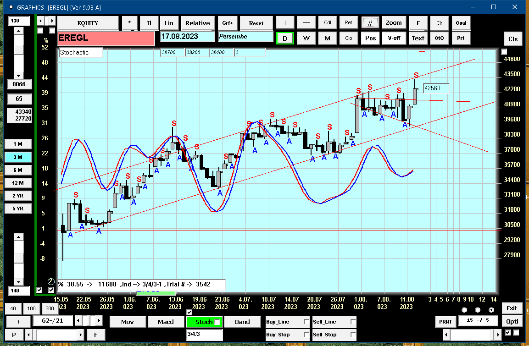This screenshot has width=529, height=346.
Task: Select the horizontal line drawing tool
Action: pyautogui.click(x=306, y=23)
